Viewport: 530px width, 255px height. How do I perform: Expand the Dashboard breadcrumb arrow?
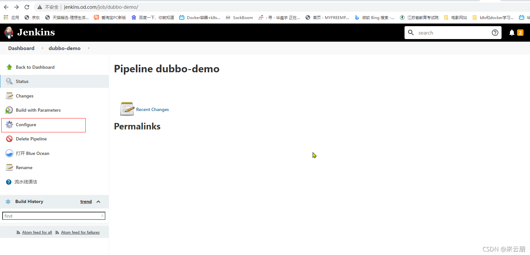point(42,48)
